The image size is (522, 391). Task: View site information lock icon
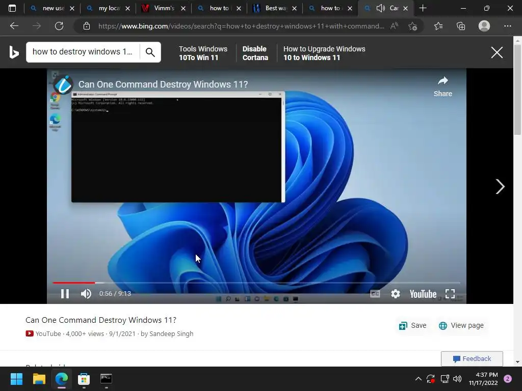tap(87, 26)
